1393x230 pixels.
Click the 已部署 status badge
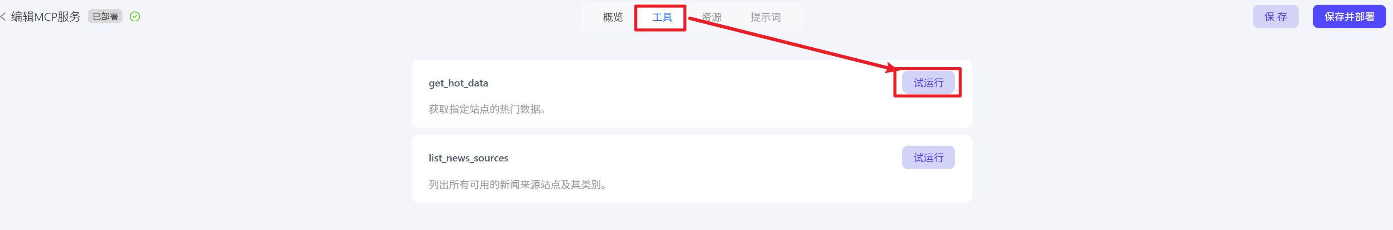point(105,17)
